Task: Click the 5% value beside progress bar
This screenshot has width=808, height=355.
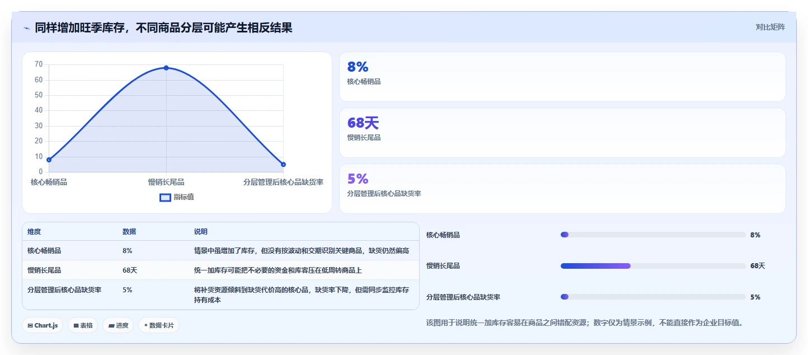Action: (x=755, y=297)
